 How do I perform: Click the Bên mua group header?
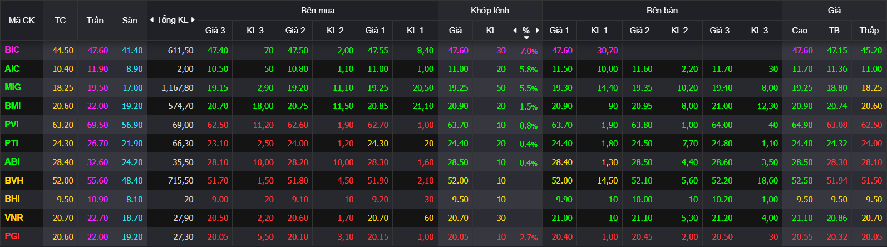click(318, 11)
